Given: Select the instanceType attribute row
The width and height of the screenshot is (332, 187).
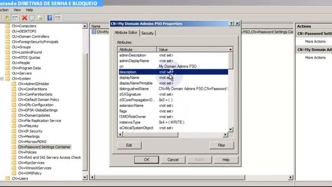Looking at the screenshot, I should point(173,123).
